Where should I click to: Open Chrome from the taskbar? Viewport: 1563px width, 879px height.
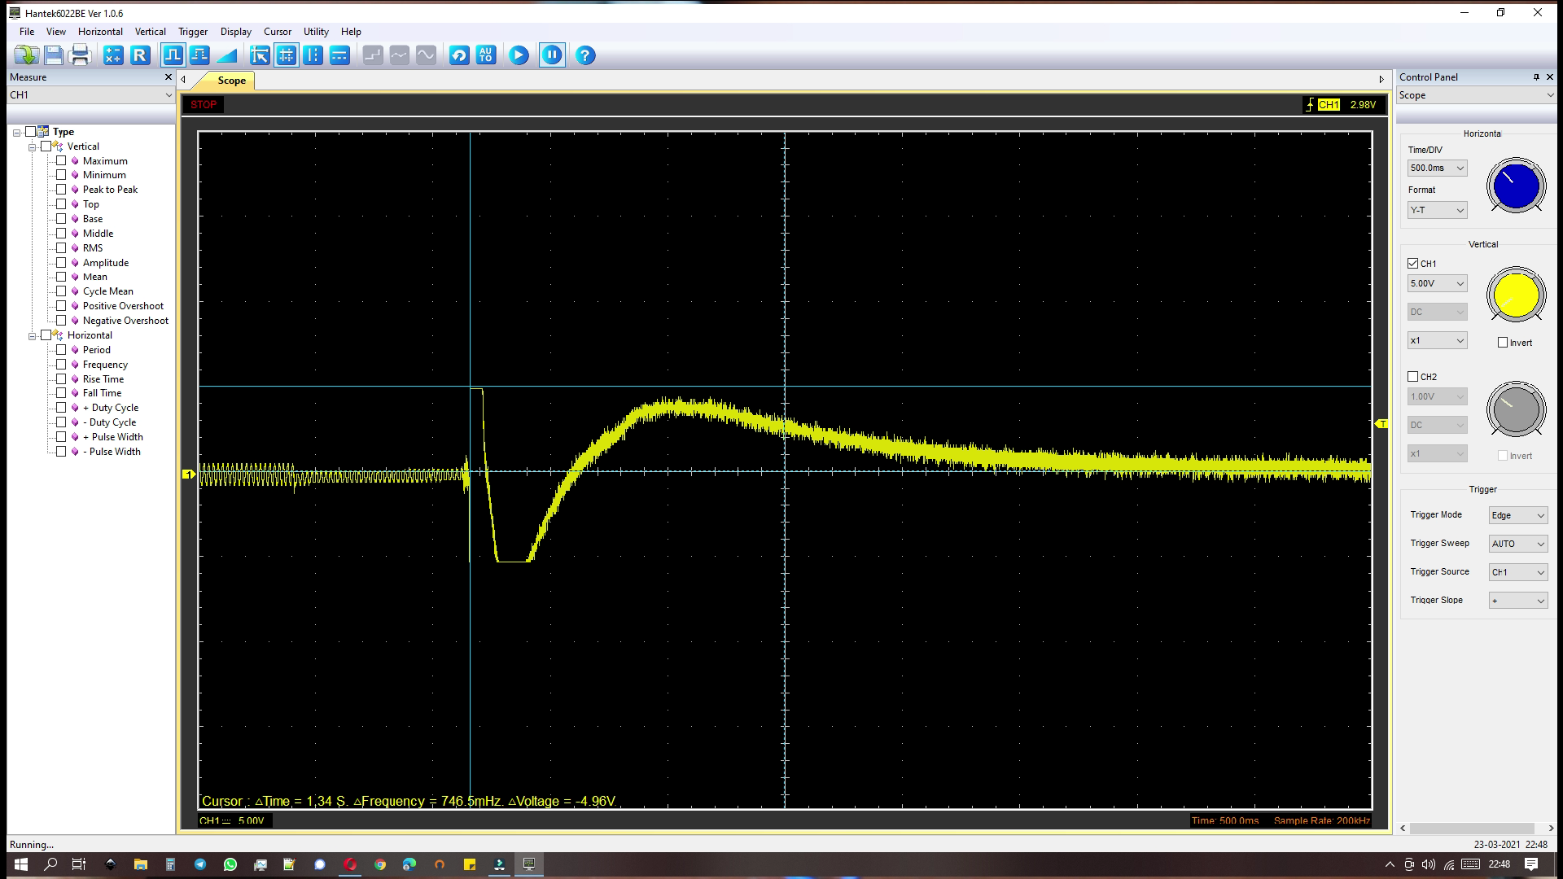coord(380,864)
